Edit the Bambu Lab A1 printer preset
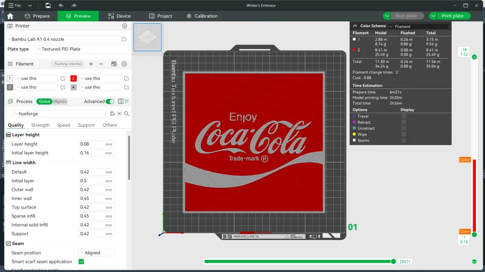Viewport: 485px width, 272px height. click(x=124, y=39)
